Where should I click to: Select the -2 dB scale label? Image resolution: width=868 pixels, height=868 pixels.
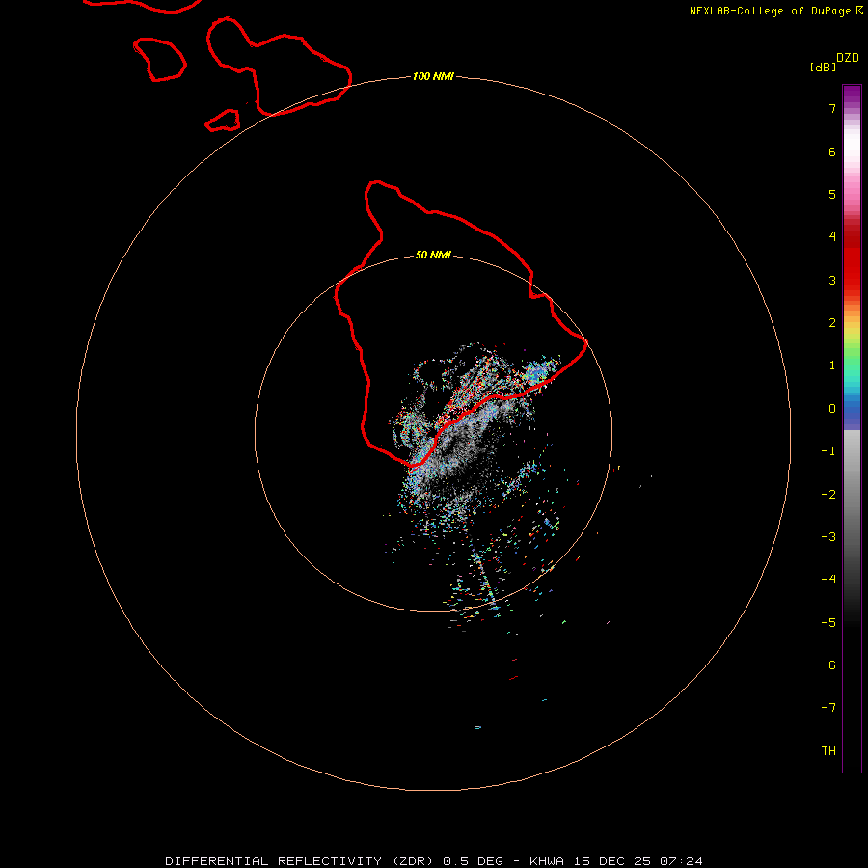[828, 495]
